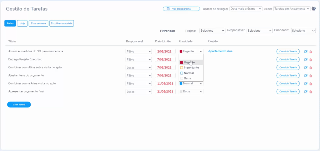This screenshot has height=151, width=320.
Task: Concluir Tarefa for Apresentar orçamento final
Action: (288, 91)
